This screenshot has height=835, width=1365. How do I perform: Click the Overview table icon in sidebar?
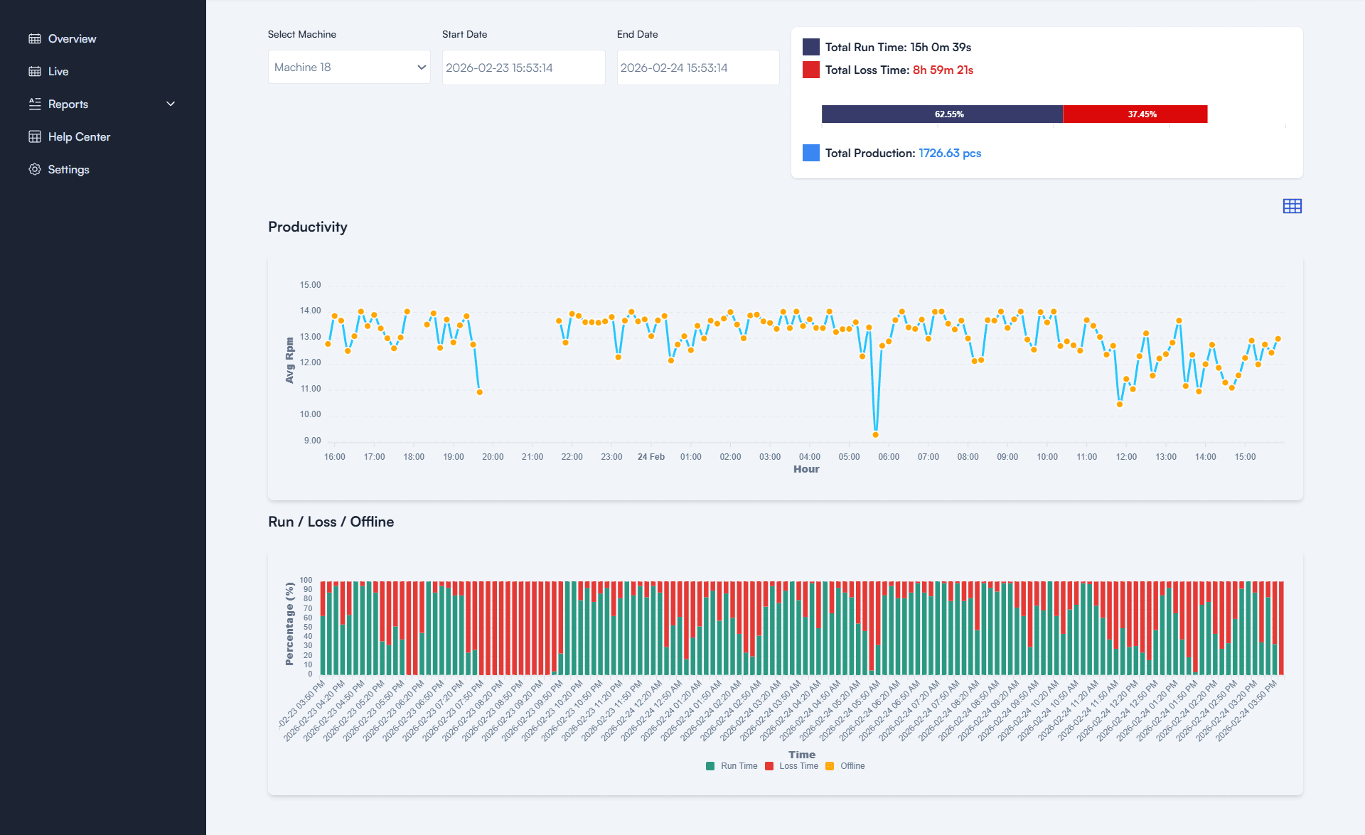[x=35, y=38]
